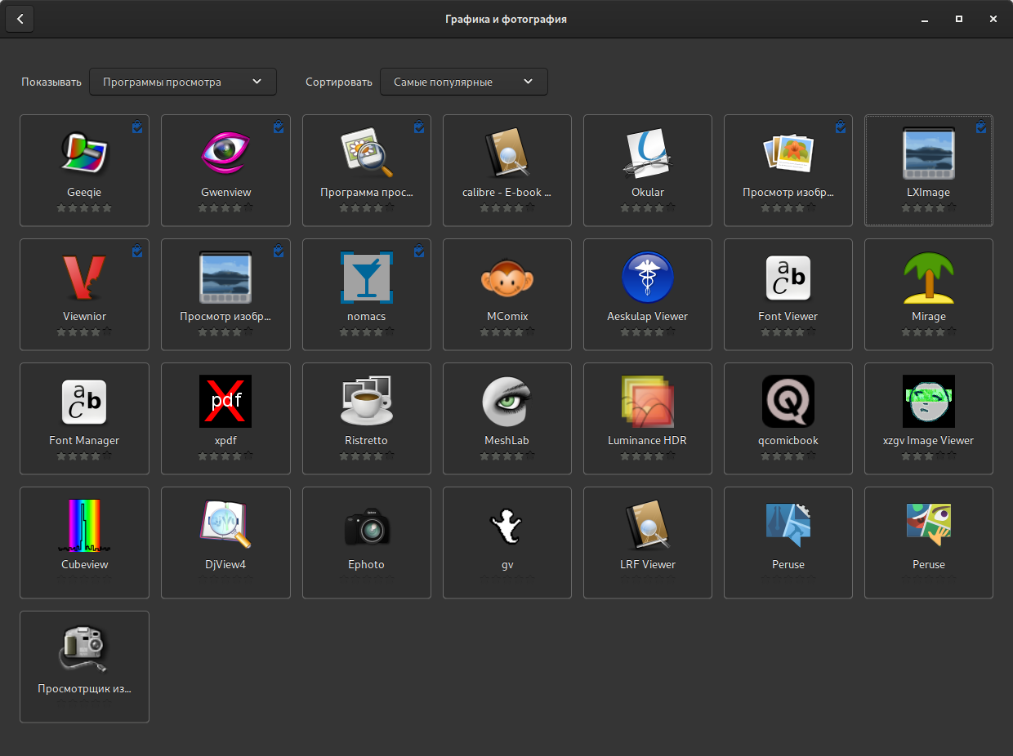Open the LRF Viewer book icon

648,524
